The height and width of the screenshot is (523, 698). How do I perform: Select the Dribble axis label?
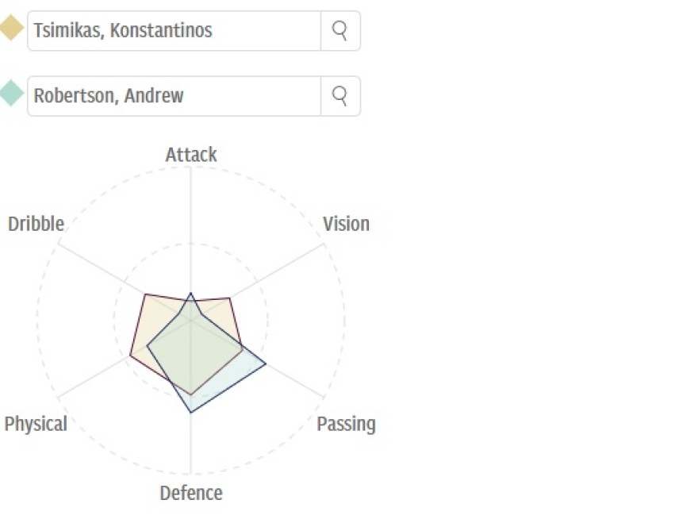click(36, 224)
